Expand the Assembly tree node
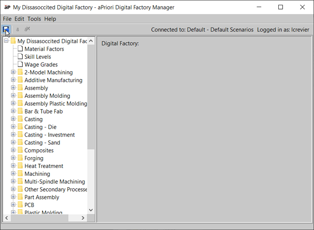314x230 pixels. 13,88
